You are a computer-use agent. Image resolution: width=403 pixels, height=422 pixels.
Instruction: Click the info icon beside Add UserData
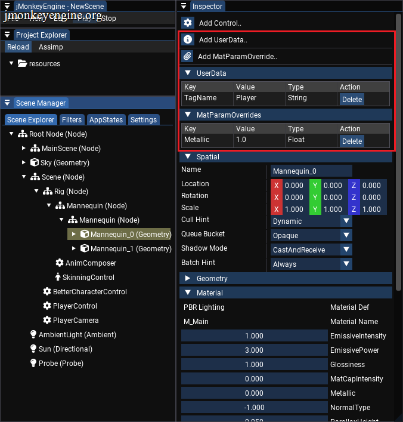tap(188, 39)
